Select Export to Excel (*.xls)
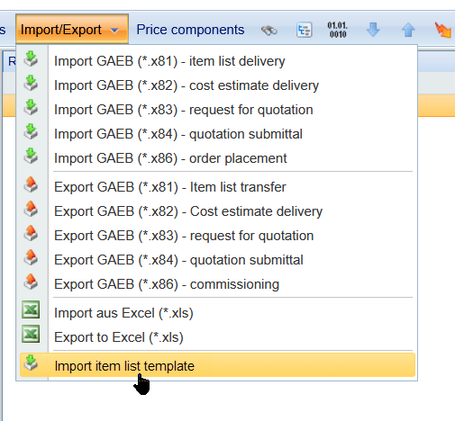455x421 pixels. pyautogui.click(x=119, y=337)
